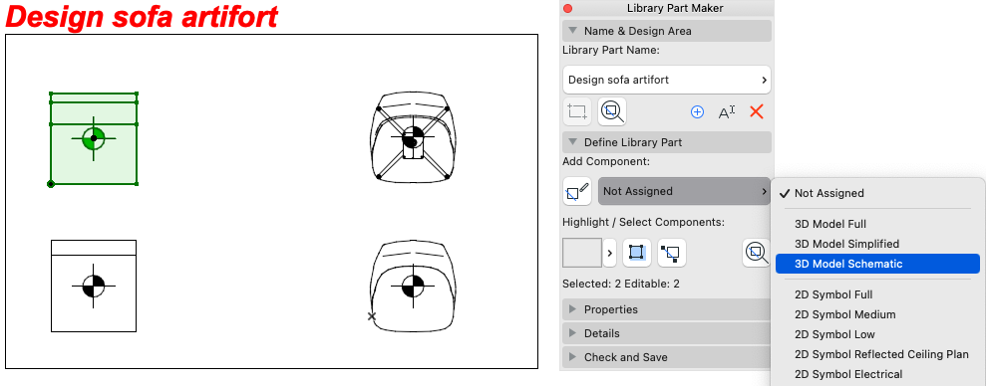Click the define design area marquee icon
Image resolution: width=986 pixels, height=386 pixels.
point(577,111)
